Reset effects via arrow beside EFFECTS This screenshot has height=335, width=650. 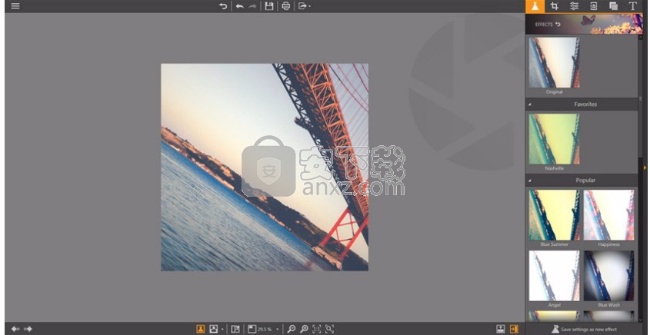[558, 25]
